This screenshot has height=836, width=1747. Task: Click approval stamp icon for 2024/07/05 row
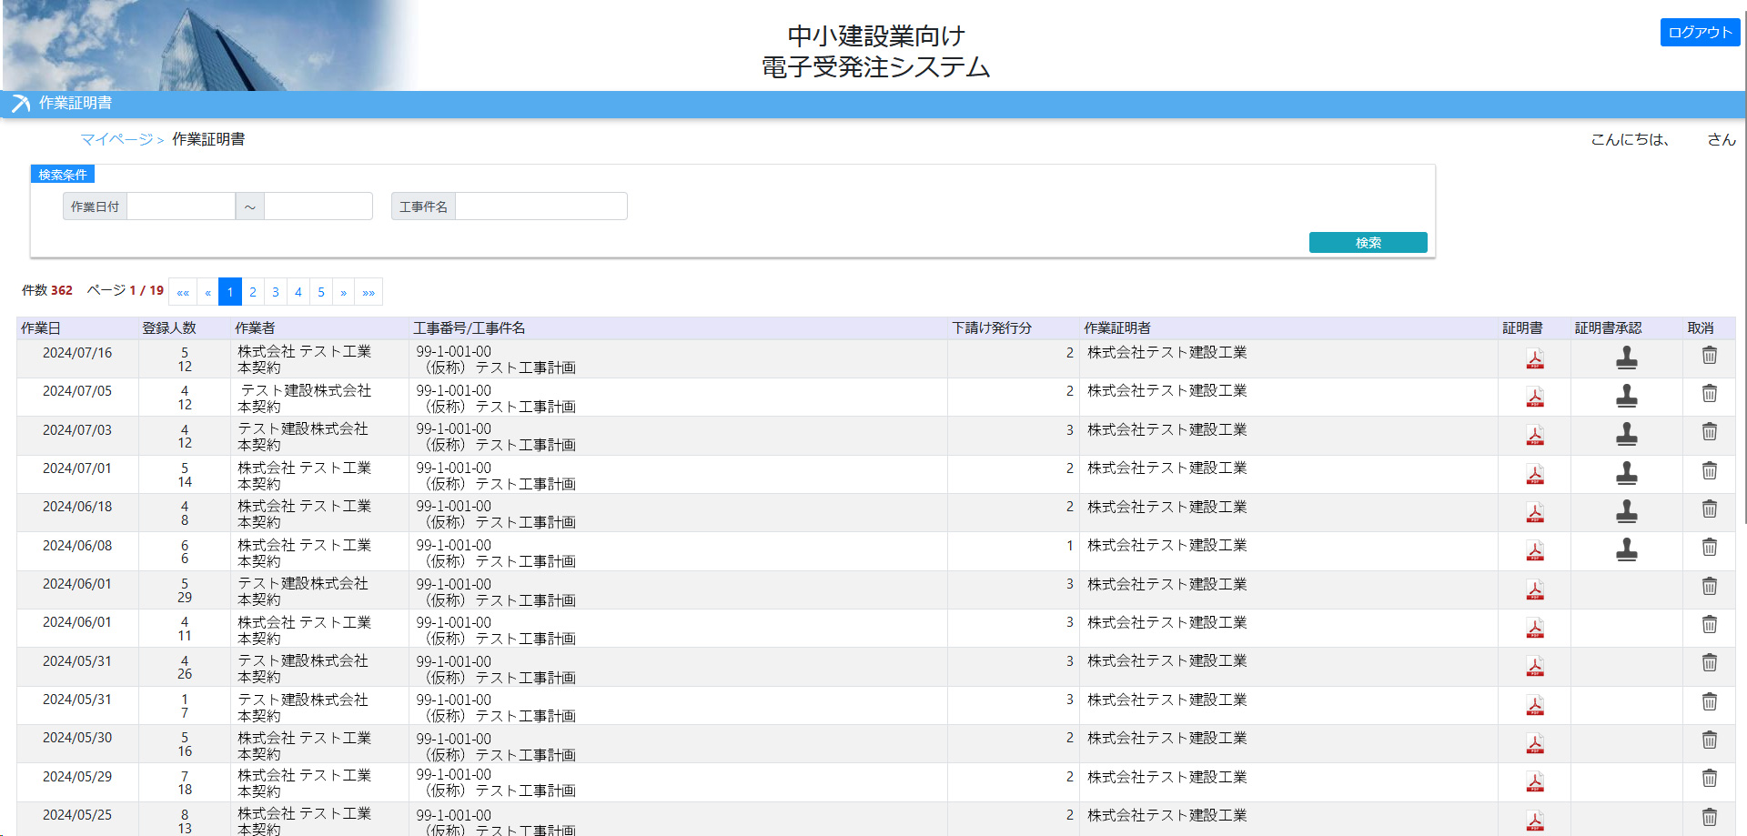pyautogui.click(x=1627, y=397)
